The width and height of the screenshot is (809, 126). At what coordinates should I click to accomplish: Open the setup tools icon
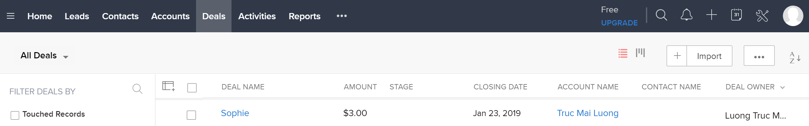(762, 16)
